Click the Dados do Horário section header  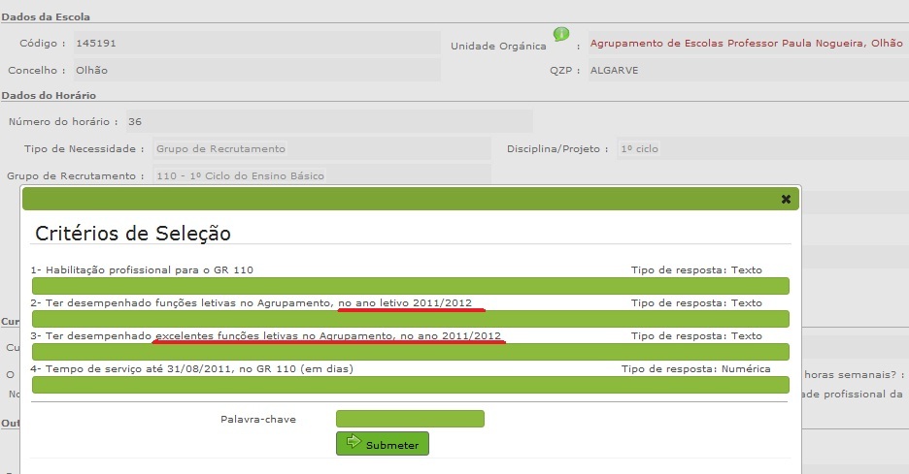click(x=49, y=95)
